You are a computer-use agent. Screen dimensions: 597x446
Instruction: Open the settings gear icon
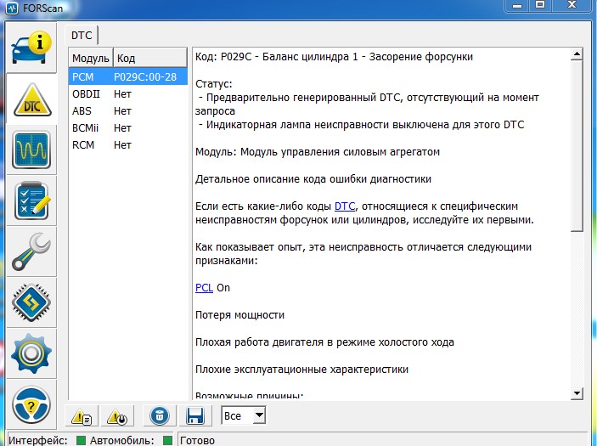coord(31,353)
